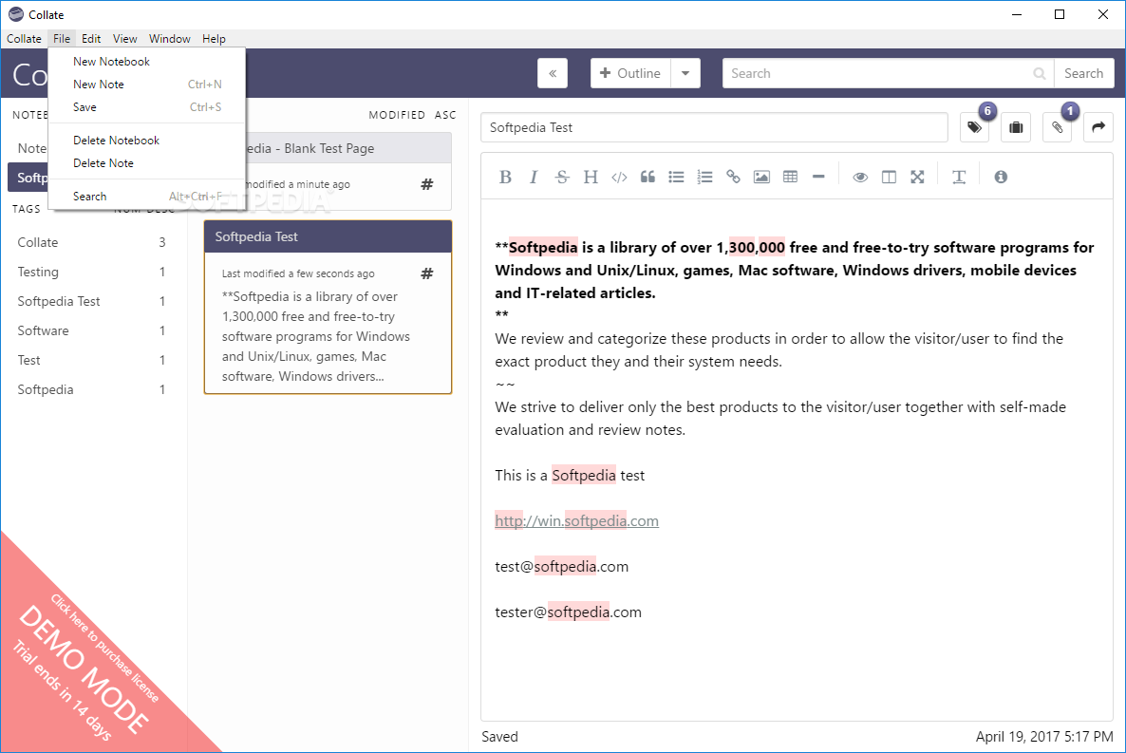Insert table icon in toolbar
Image resolution: width=1126 pixels, height=753 pixels.
coord(790,177)
